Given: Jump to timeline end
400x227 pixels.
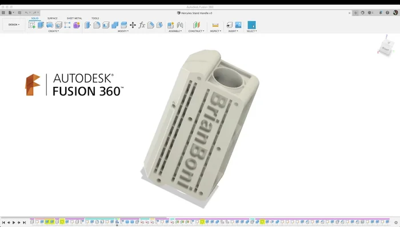Looking at the screenshot, I should [x=24, y=222].
